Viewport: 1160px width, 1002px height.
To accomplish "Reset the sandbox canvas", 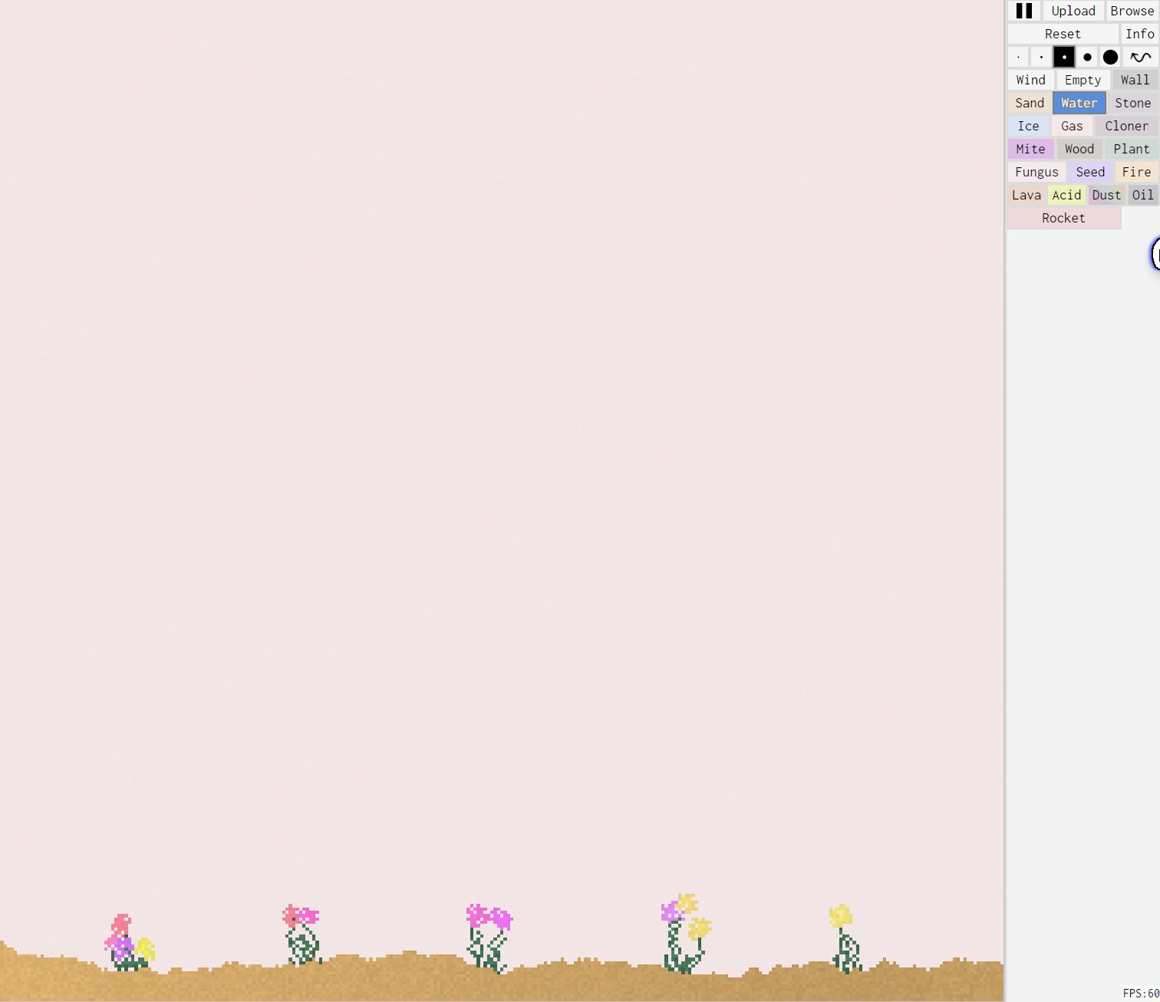I will [1063, 34].
